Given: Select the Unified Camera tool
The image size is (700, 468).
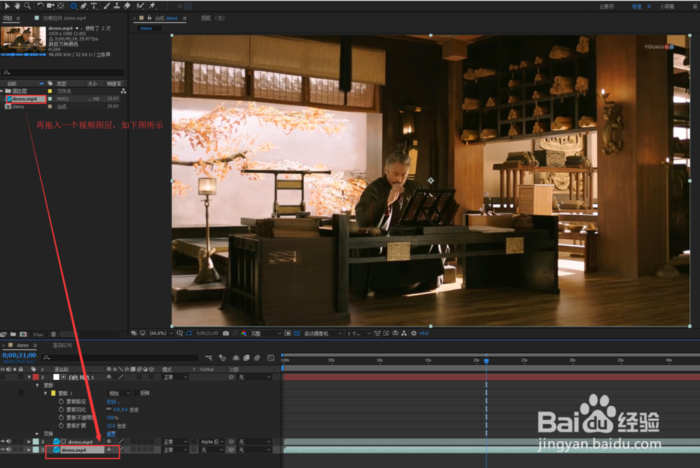Looking at the screenshot, I should (50, 6).
